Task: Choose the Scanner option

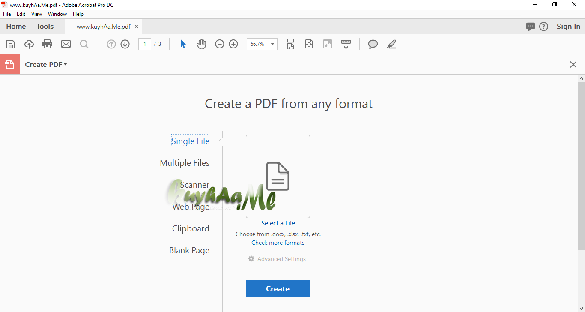Action: pos(195,185)
